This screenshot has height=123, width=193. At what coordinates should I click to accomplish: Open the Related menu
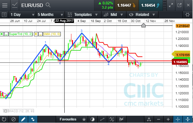[142, 15]
